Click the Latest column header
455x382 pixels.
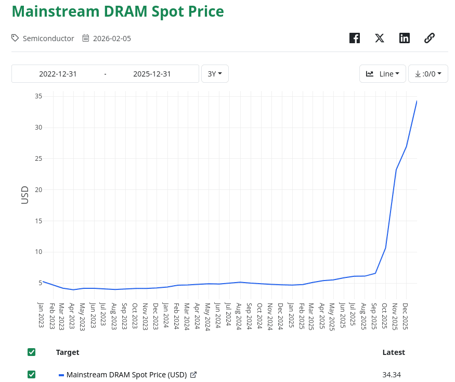394,352
